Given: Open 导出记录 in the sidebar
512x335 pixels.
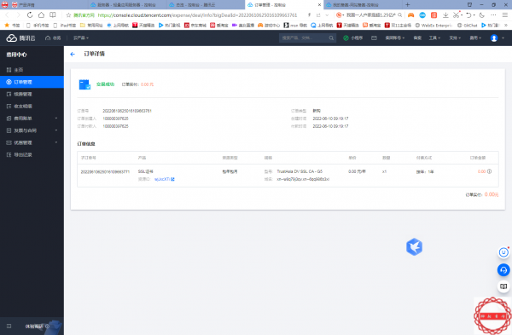Looking at the screenshot, I should [x=32, y=154].
